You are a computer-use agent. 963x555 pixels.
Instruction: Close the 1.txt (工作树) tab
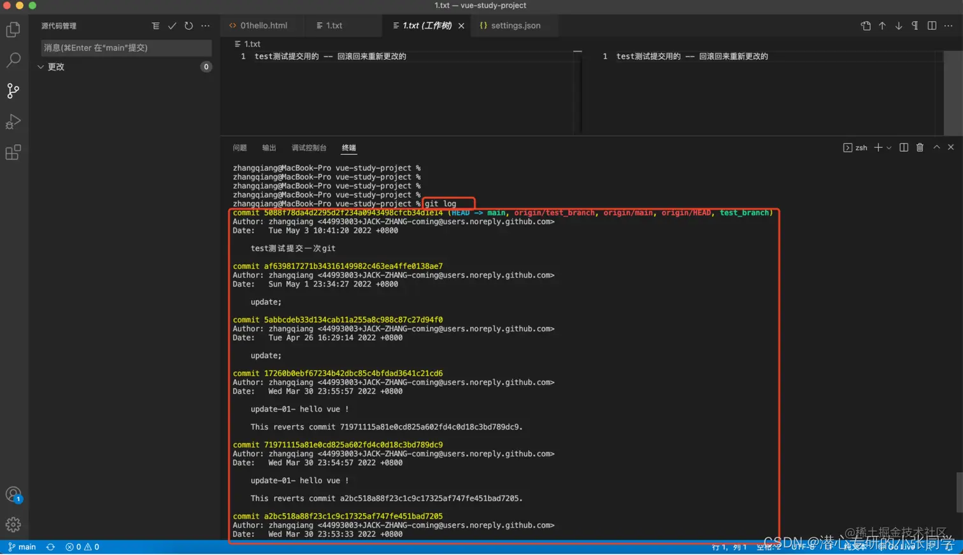point(461,25)
